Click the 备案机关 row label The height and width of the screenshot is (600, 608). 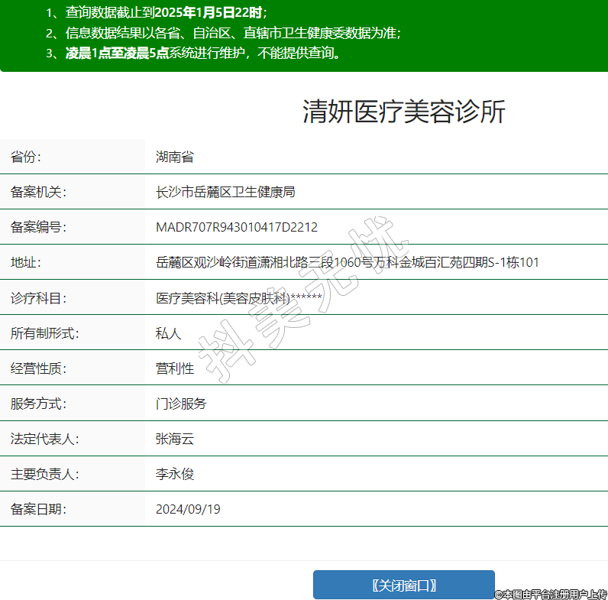pyautogui.click(x=38, y=192)
